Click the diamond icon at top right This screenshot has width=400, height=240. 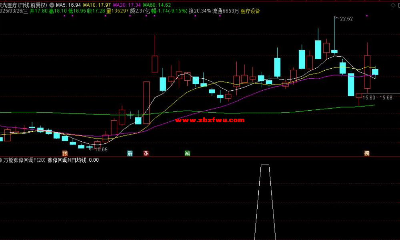(393, 5)
